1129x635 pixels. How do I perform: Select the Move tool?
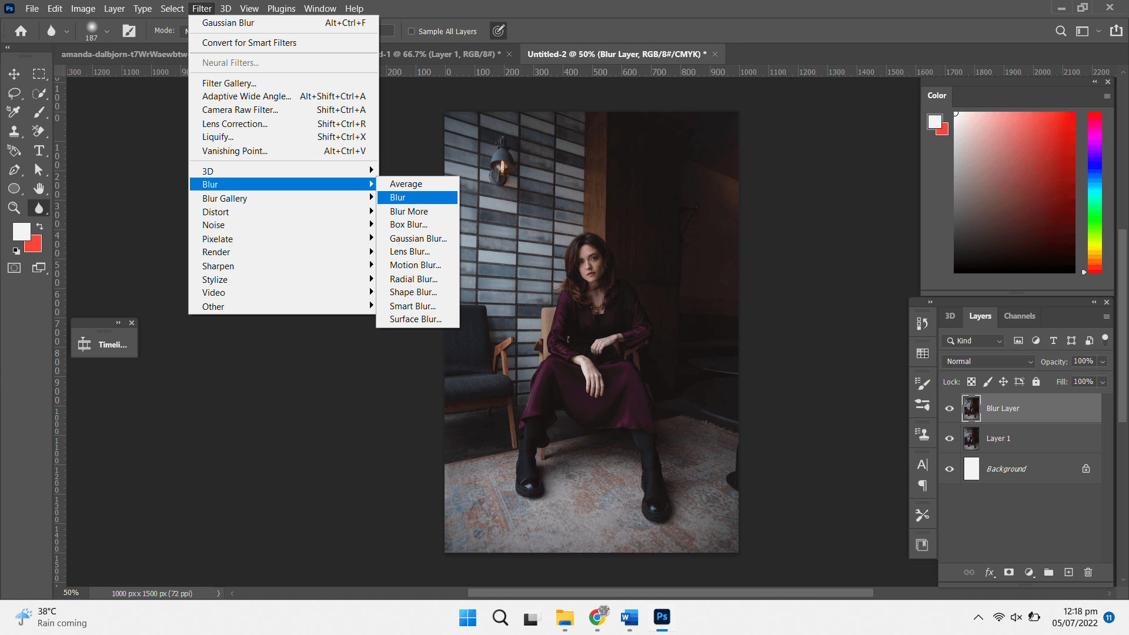[14, 74]
